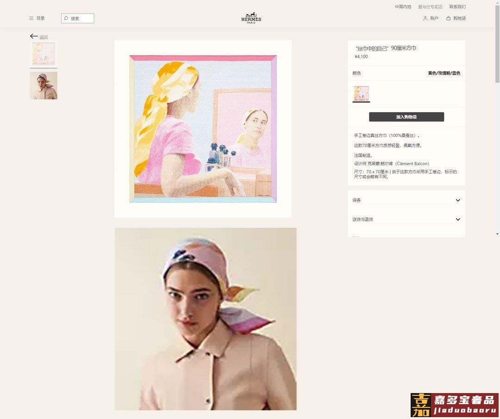Select the scarf design thumbnail
The width and height of the screenshot is (500, 419).
click(x=44, y=54)
